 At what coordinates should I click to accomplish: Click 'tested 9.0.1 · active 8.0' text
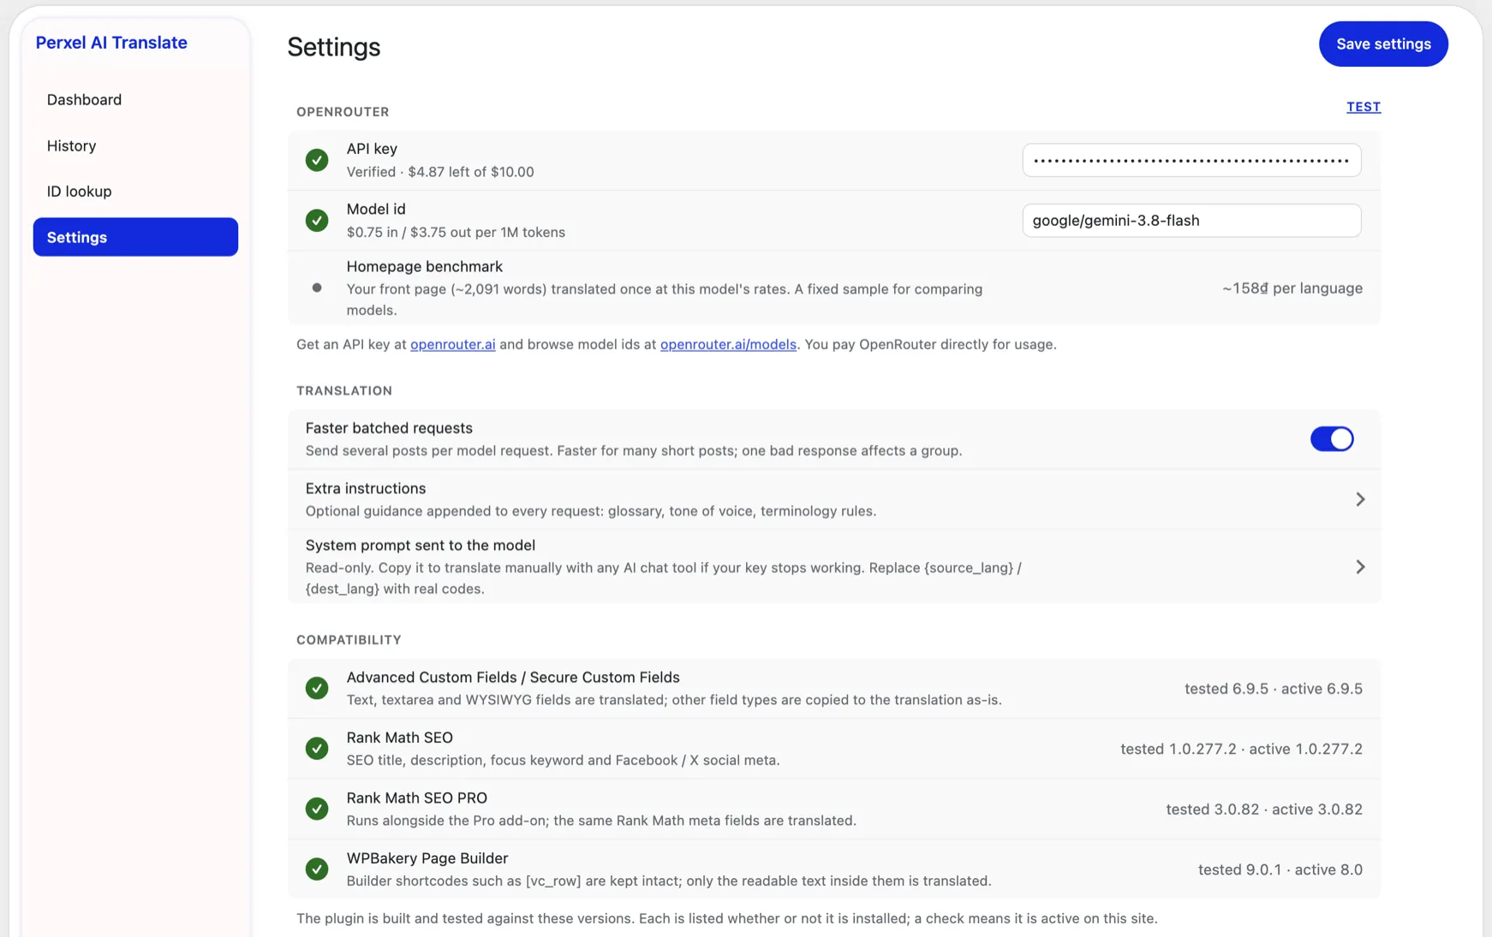click(1280, 870)
